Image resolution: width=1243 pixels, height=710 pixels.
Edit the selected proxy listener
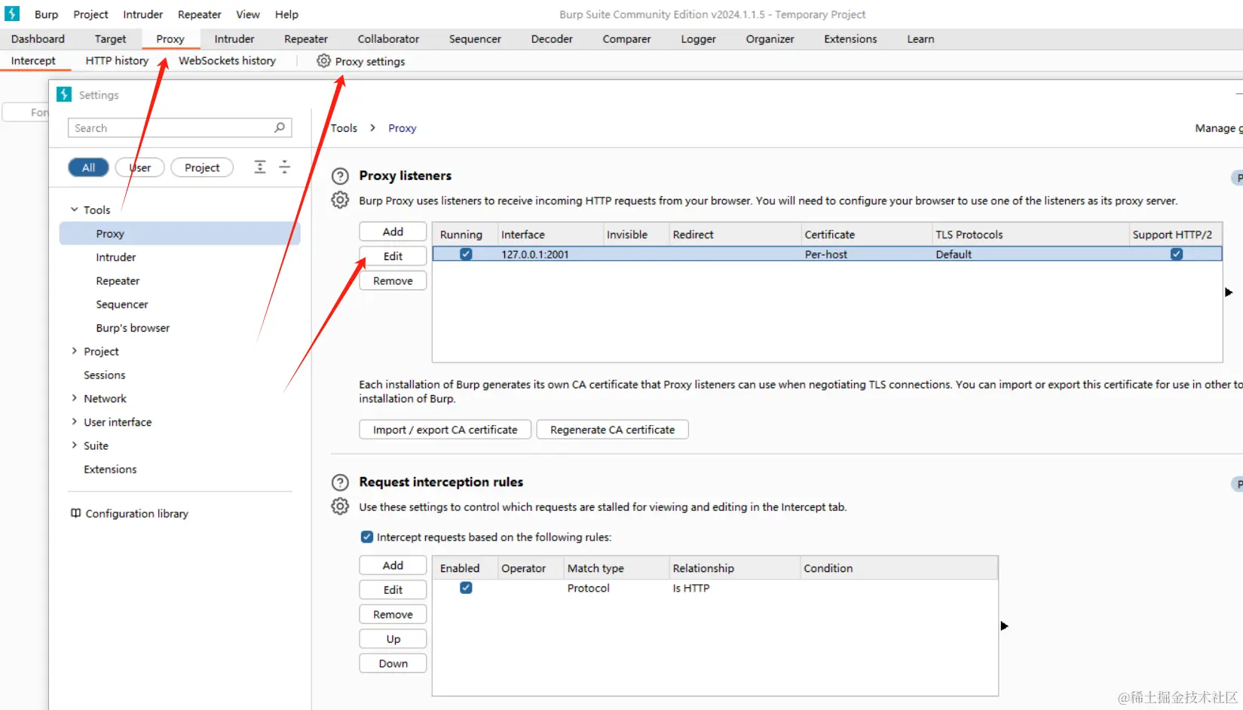click(393, 256)
